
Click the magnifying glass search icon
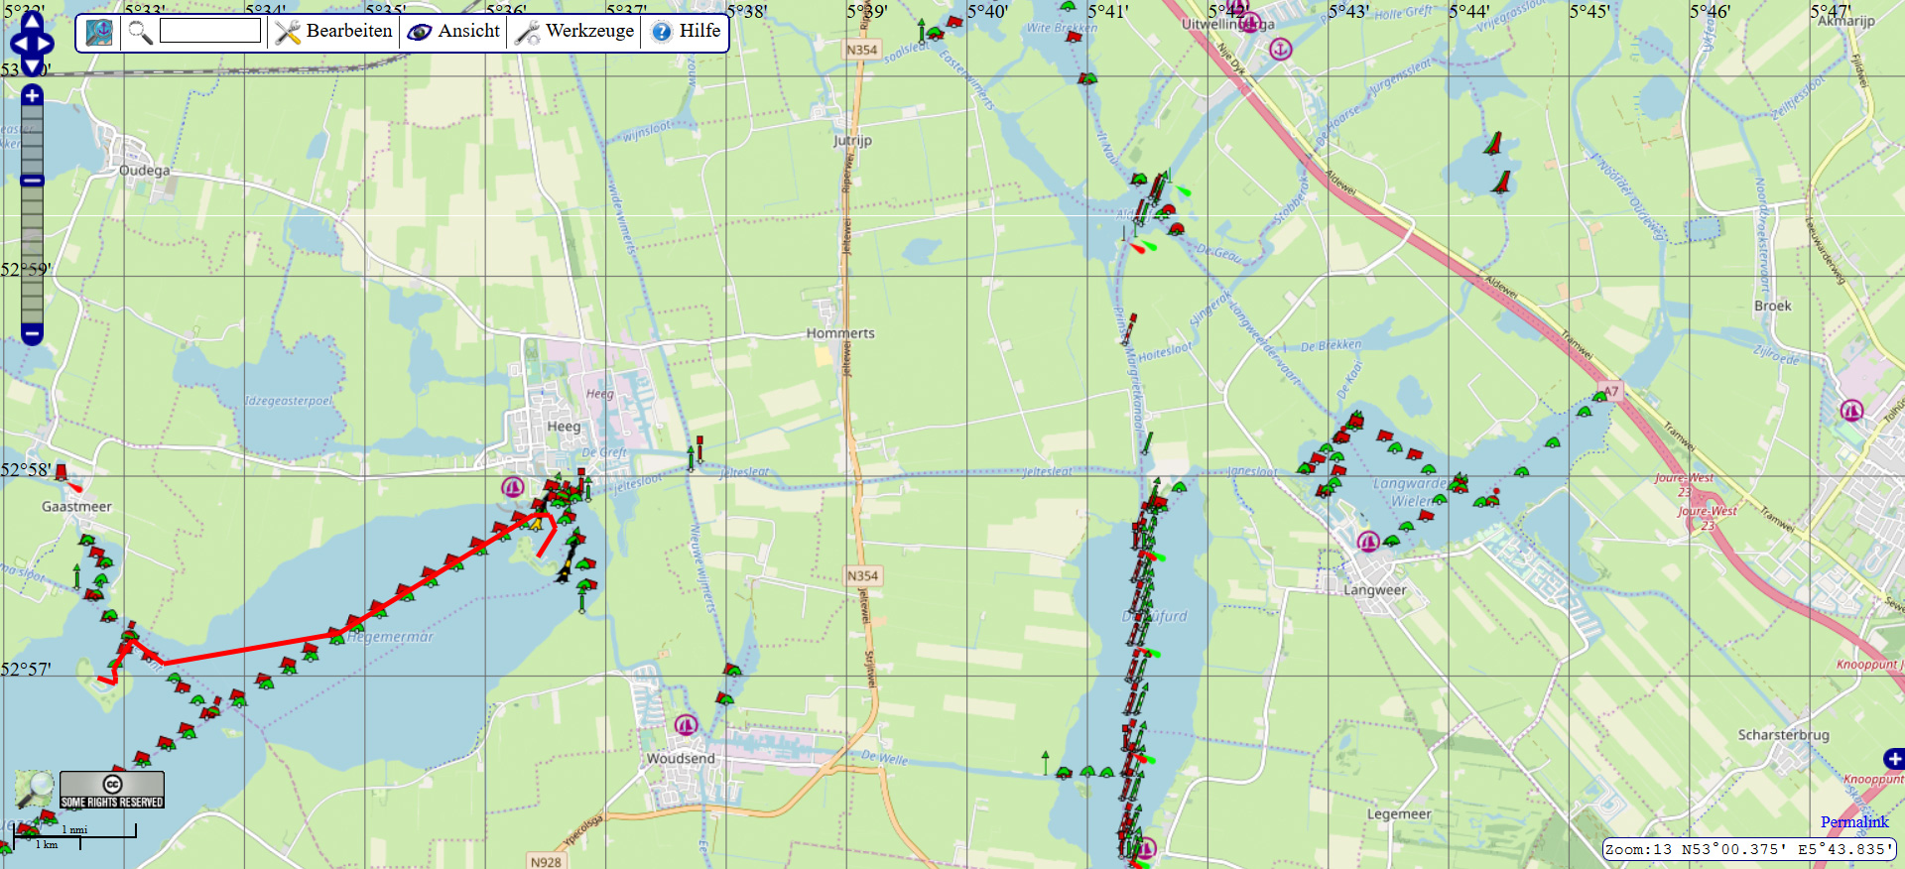pos(140,33)
